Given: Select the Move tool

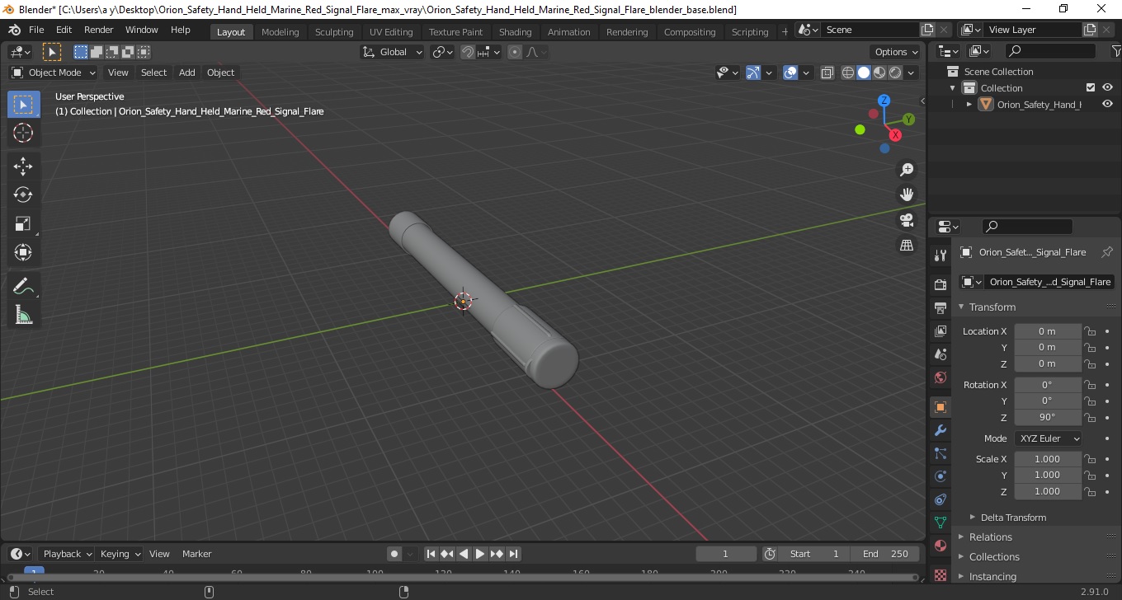Looking at the screenshot, I should tap(23, 166).
